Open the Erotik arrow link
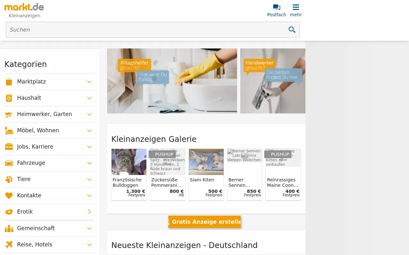This screenshot has width=409, height=255. (x=89, y=212)
